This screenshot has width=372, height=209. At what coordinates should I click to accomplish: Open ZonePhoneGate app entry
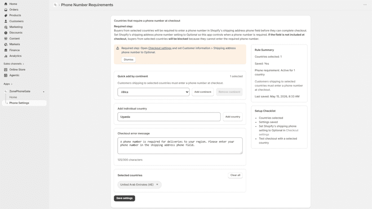20,91
